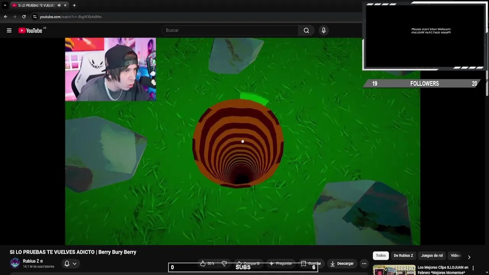
Task: Open options menu for ILLOJUAN recommended video
Action: pyautogui.click(x=473, y=268)
